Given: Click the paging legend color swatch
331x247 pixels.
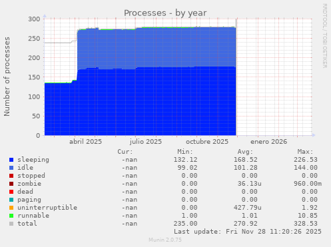Looking at the screenshot, I should [x=11, y=200].
